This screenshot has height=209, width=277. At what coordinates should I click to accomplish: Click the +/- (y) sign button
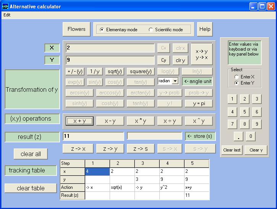click(x=75, y=72)
